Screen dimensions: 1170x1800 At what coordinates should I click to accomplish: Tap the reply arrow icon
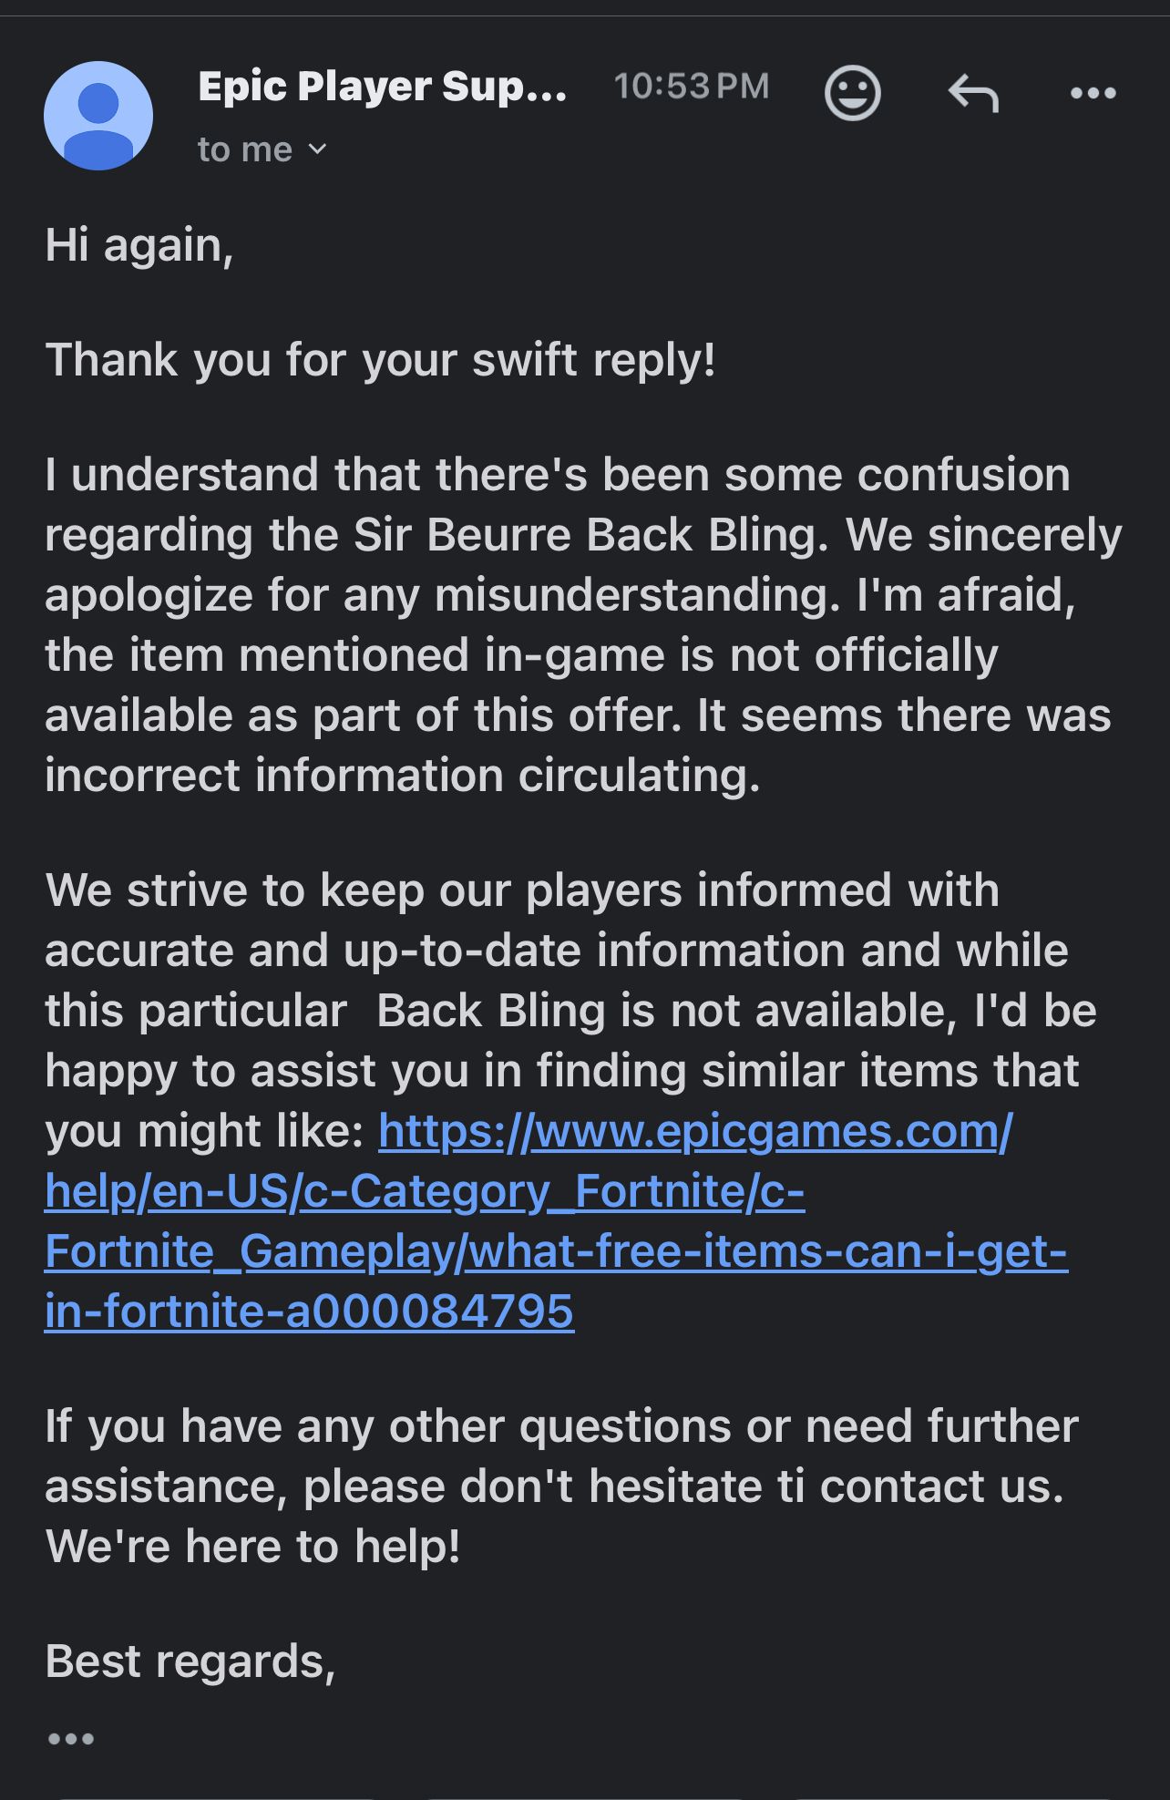pos(973,93)
